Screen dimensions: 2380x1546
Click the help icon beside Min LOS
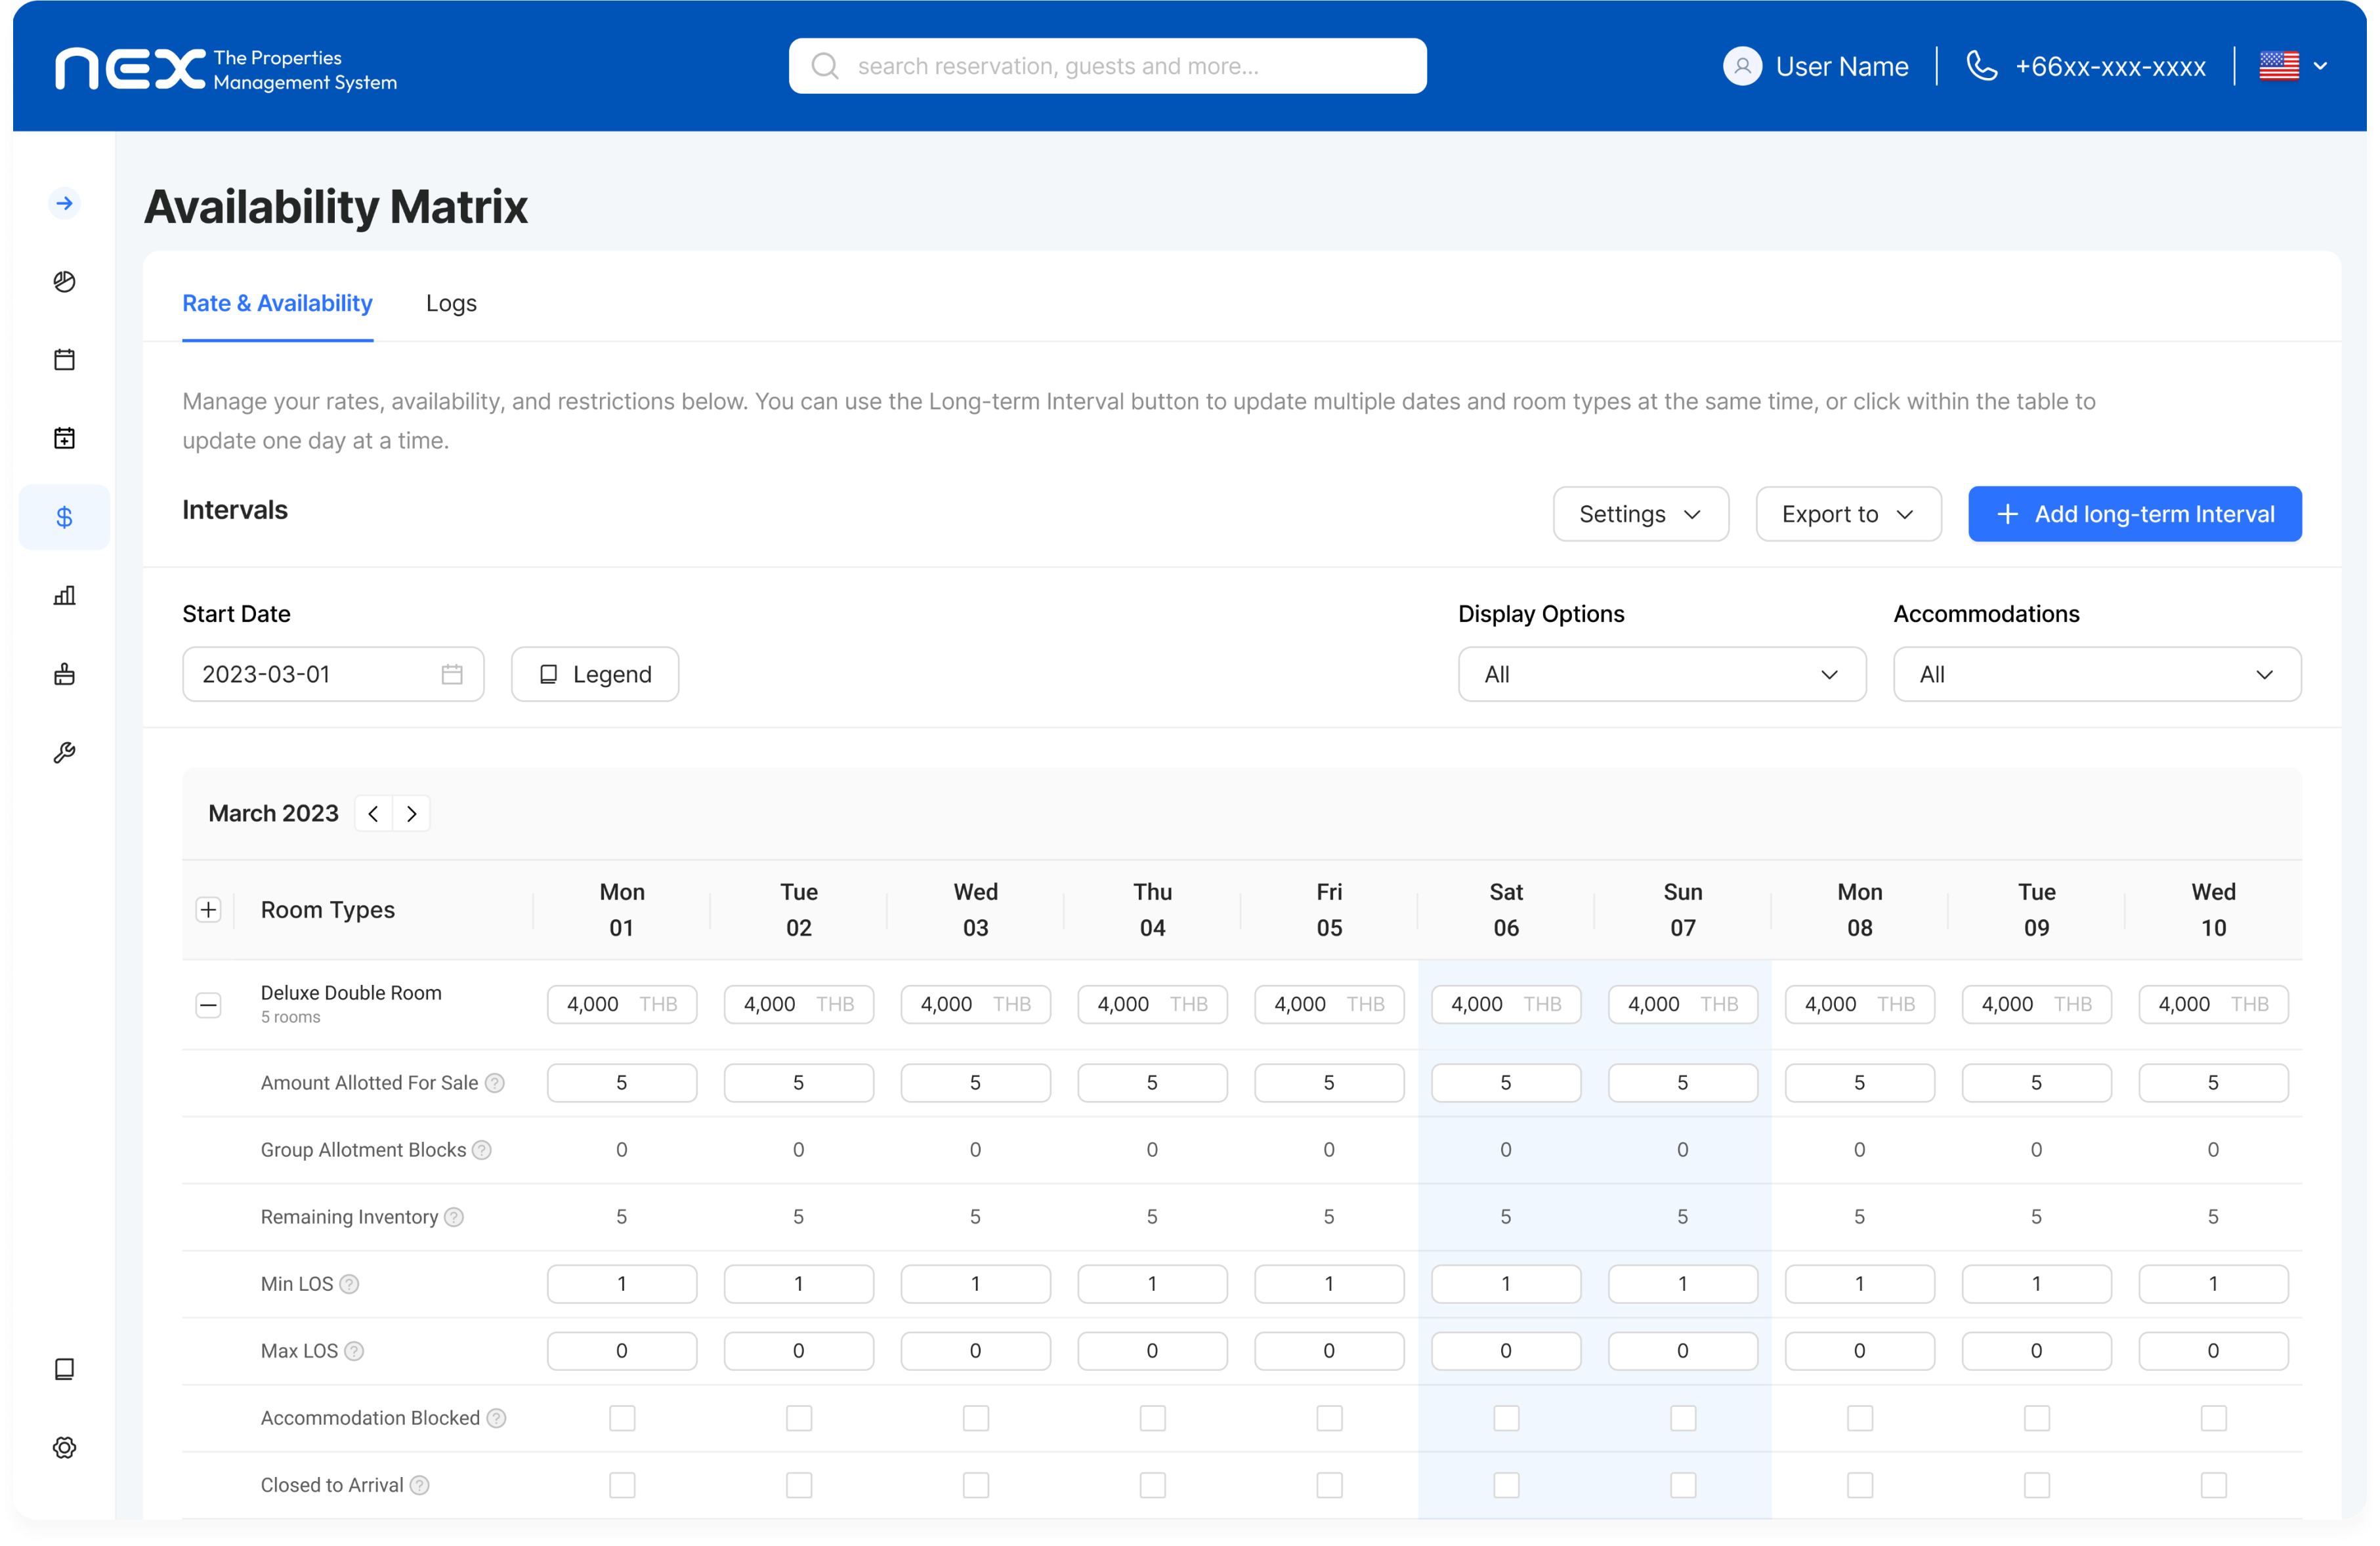[349, 1284]
